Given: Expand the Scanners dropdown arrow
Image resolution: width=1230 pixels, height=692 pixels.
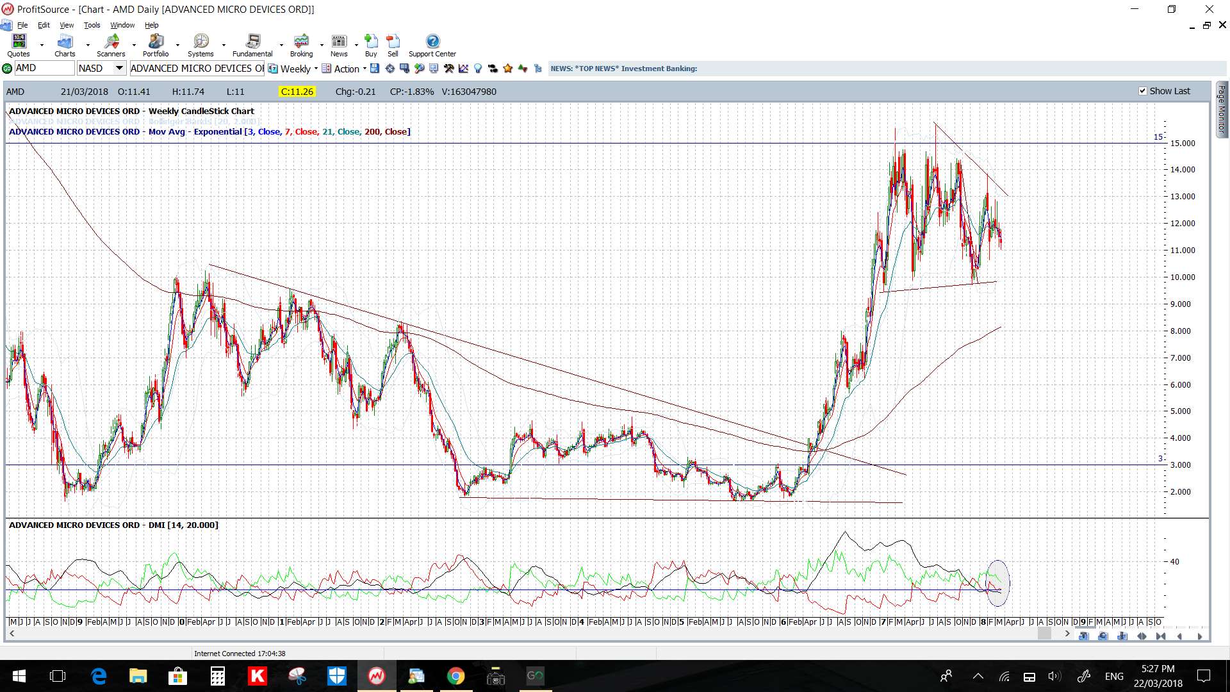Looking at the screenshot, I should (134, 45).
